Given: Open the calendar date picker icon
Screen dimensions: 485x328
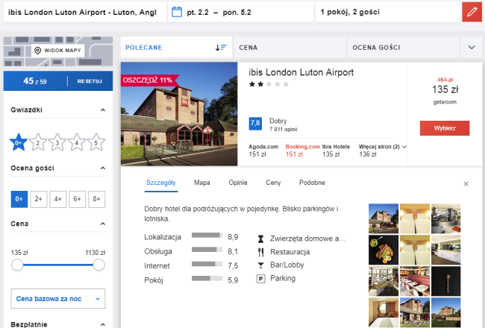Looking at the screenshot, I should click(177, 12).
